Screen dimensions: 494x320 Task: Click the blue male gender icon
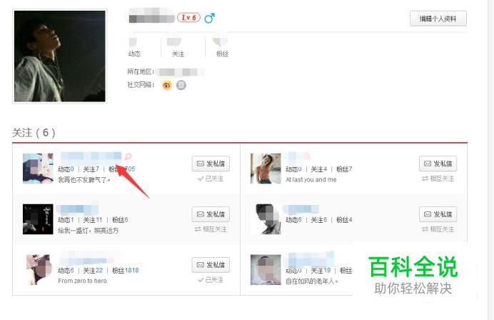pos(209,18)
